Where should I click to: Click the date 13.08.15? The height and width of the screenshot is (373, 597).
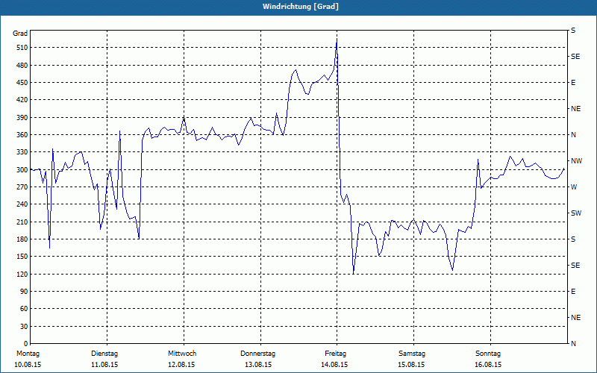258,365
